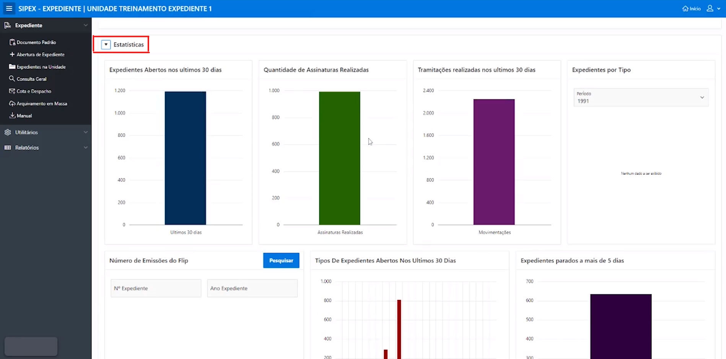Screen dimensions: 726x359
Task: Click the Nº Expediente input field
Action: point(156,288)
